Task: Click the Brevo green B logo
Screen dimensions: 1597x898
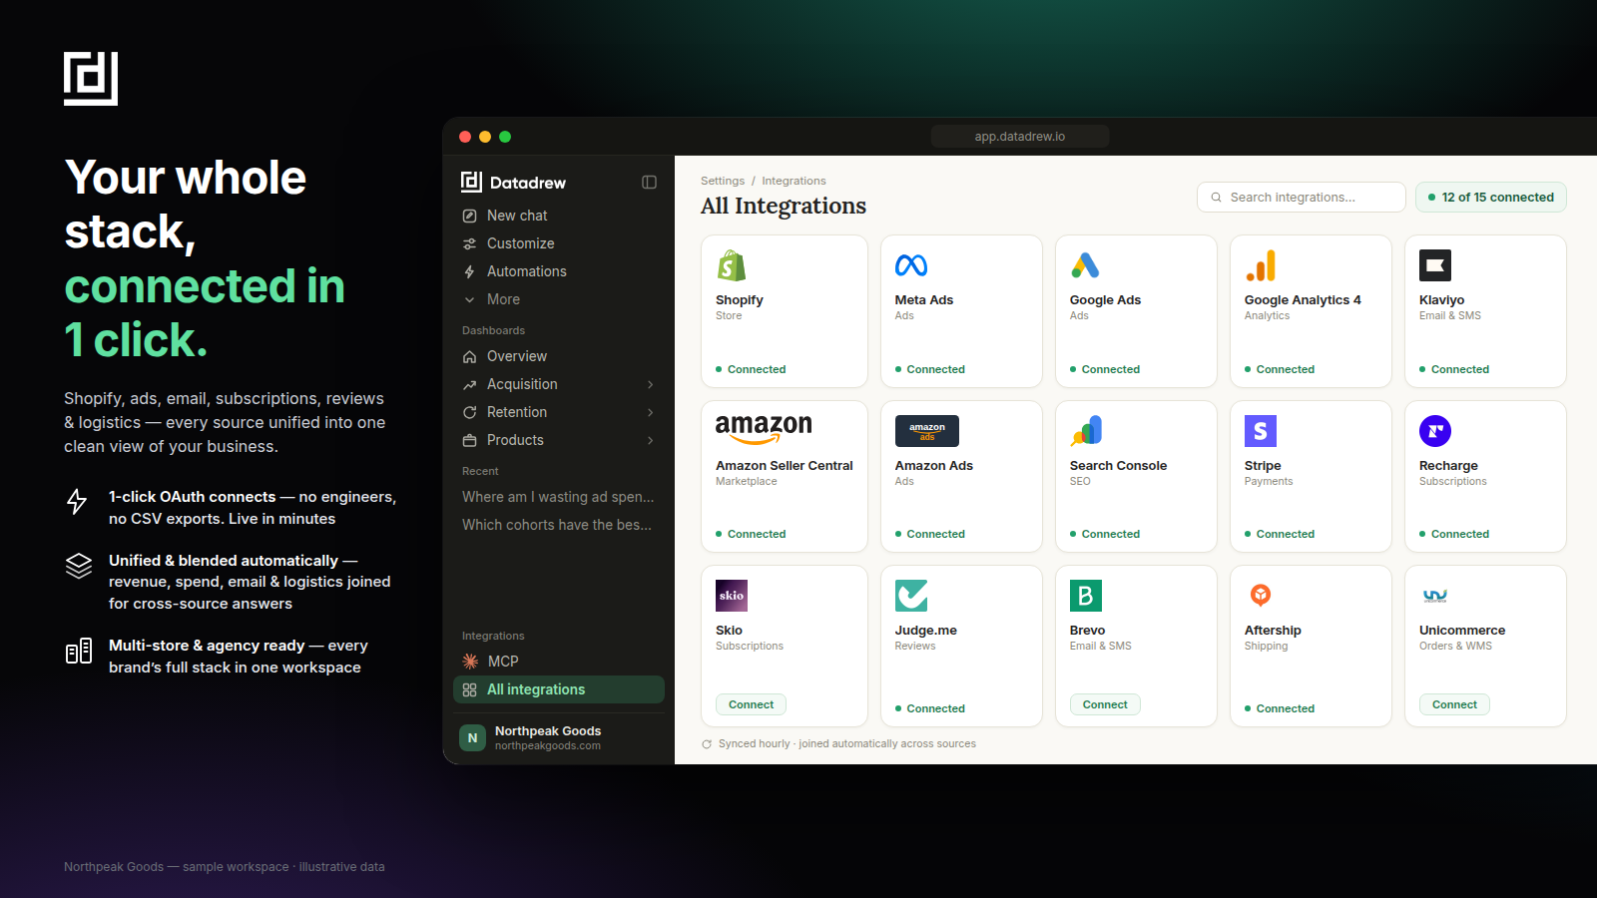Action: 1086,596
